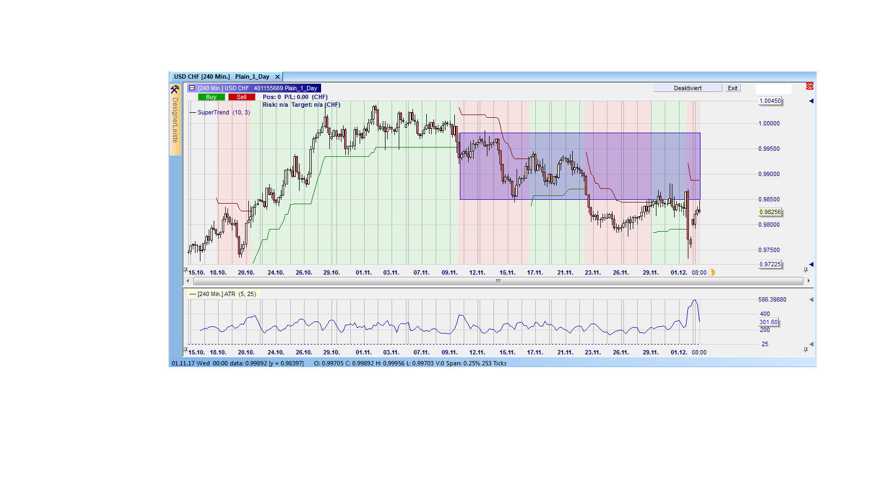Click the orange clock icon beside 08:00
The image size is (885, 481).
coord(712,272)
